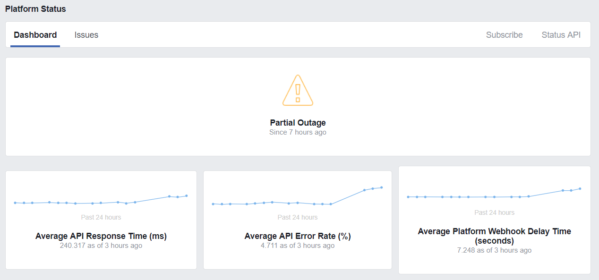This screenshot has height=280, width=599.
Task: Switch to the Dashboard tab
Action: pos(35,35)
